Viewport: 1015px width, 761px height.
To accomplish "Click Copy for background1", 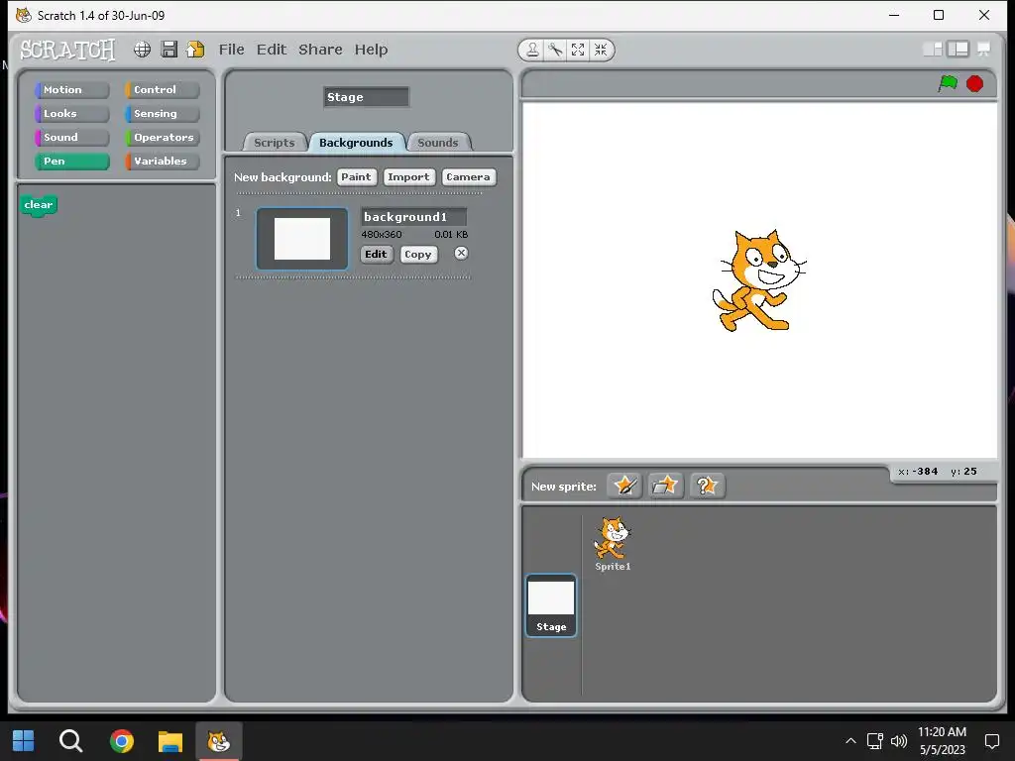I will point(418,255).
